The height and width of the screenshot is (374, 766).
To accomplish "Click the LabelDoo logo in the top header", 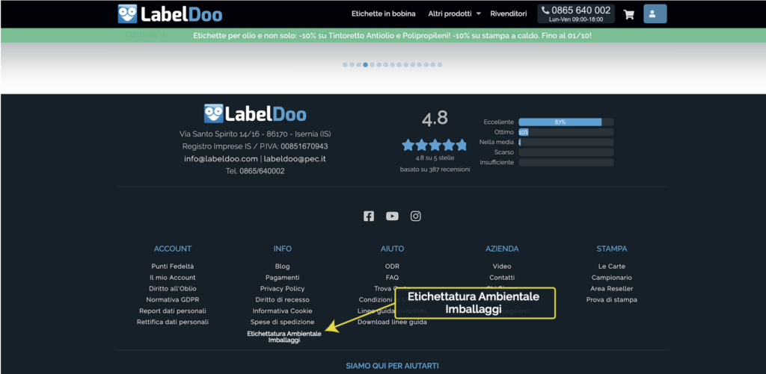I will pos(170,13).
